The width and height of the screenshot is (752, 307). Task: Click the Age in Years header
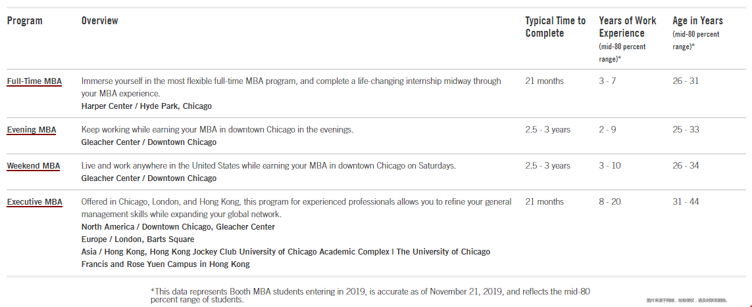(x=697, y=20)
